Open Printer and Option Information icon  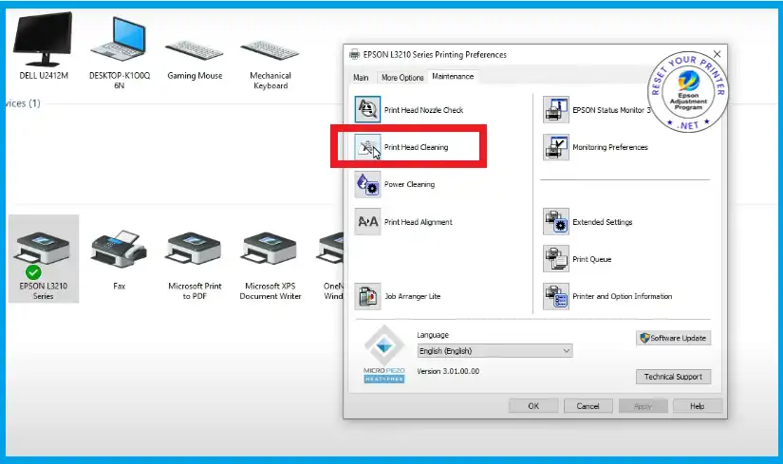(556, 296)
